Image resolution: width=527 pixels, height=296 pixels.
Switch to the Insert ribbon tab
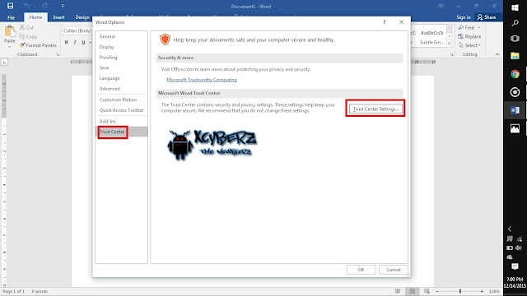pyautogui.click(x=58, y=17)
